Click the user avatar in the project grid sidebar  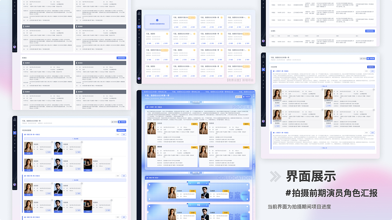[139, 78]
